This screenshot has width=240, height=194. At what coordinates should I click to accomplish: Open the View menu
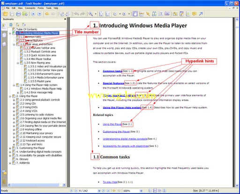click(x=20, y=8)
